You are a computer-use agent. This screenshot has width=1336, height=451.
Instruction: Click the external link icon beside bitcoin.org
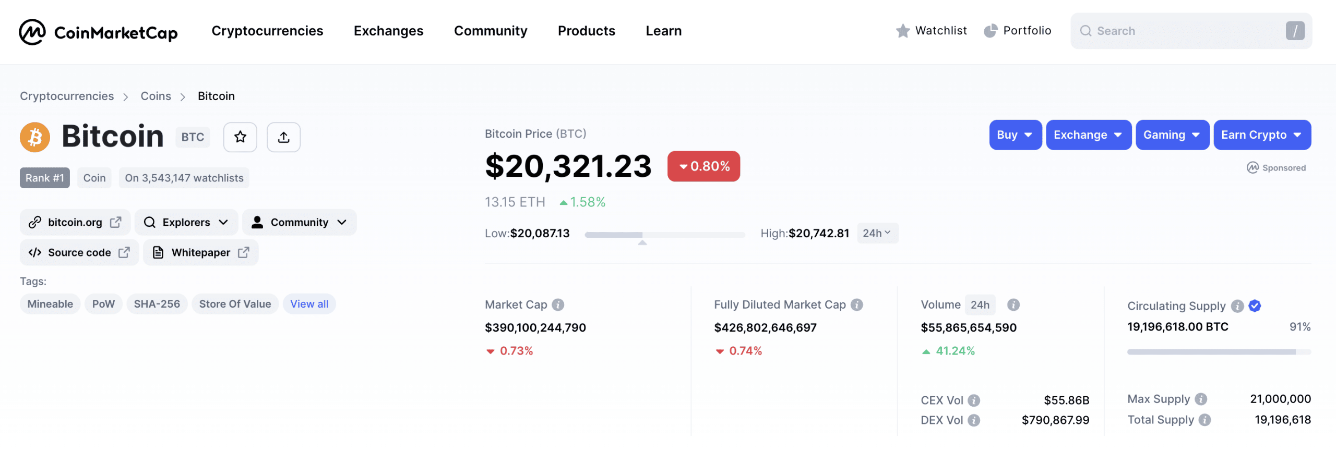[116, 222]
